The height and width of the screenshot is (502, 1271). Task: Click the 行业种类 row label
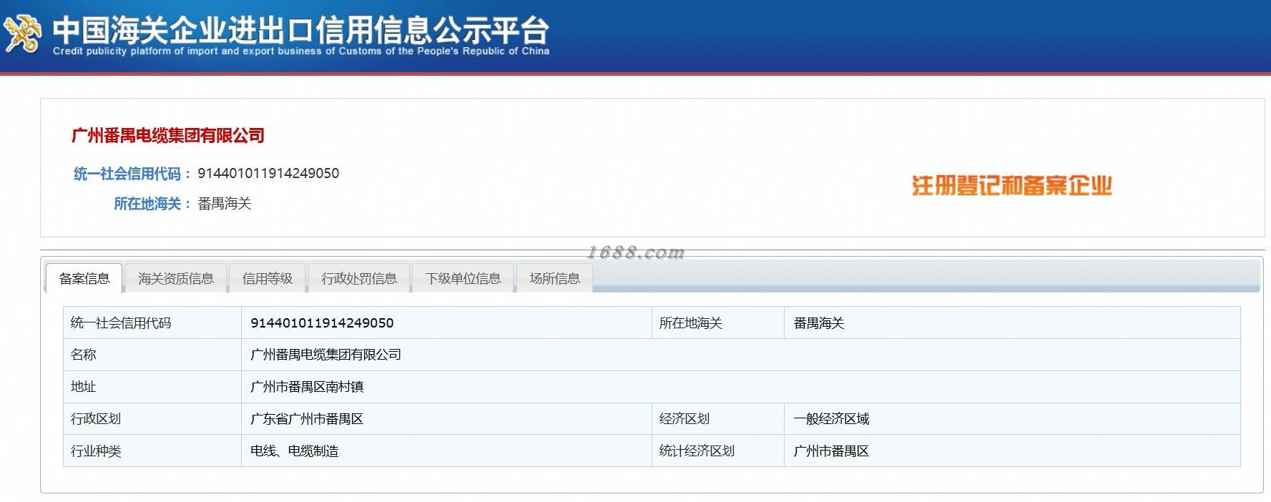point(96,451)
